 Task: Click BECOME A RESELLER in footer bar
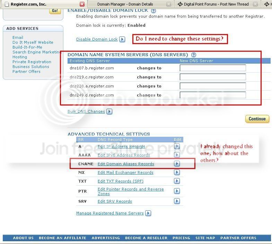[x=146, y=238]
